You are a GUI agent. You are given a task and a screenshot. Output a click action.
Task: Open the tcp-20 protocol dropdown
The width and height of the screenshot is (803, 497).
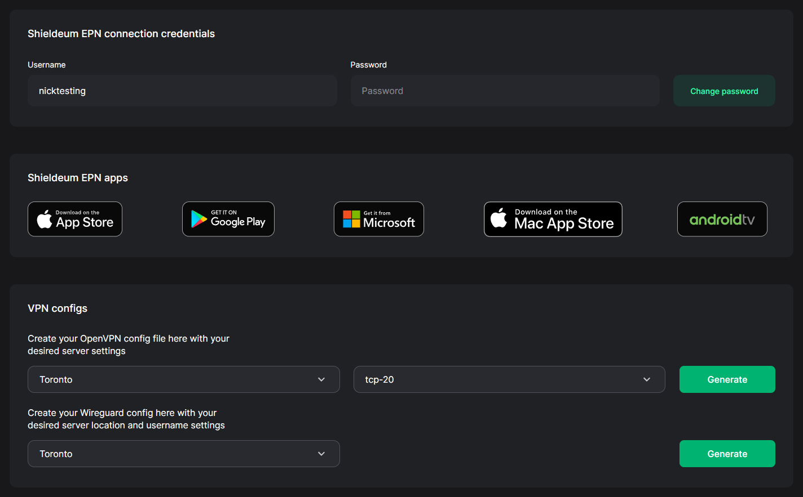(509, 379)
